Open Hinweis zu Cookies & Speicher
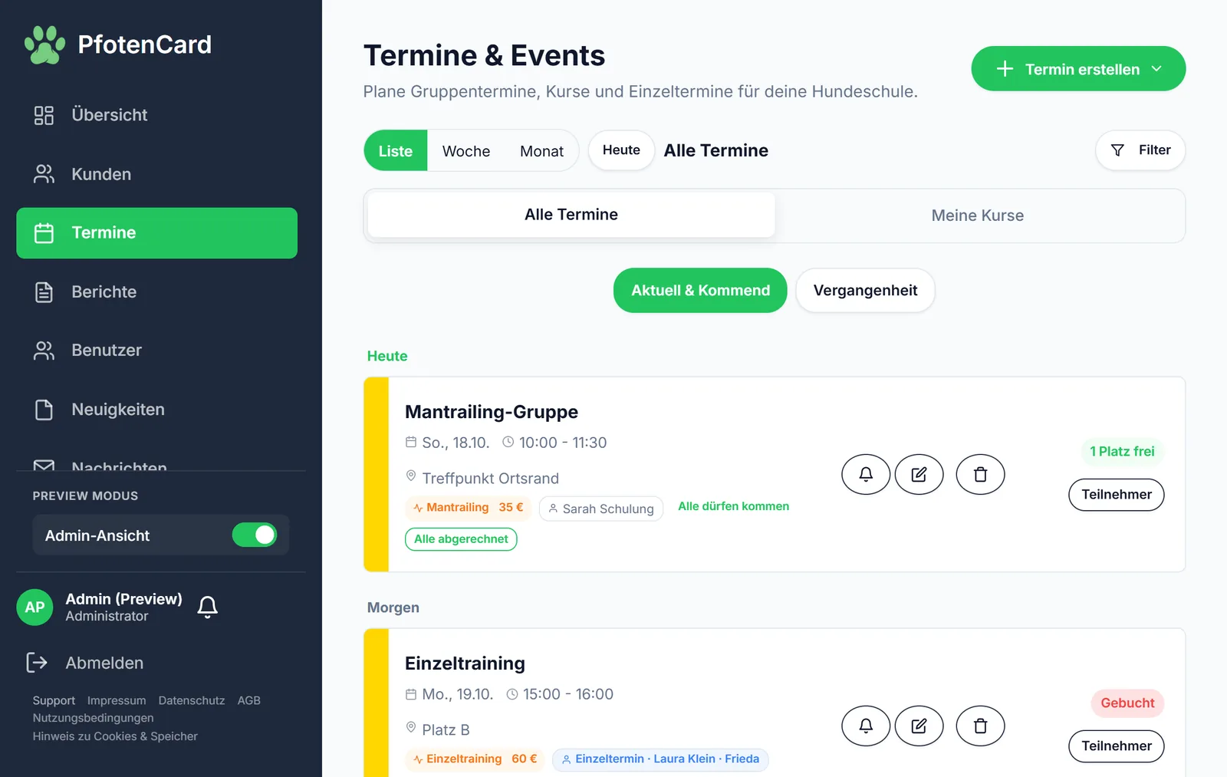1227x777 pixels. click(115, 736)
